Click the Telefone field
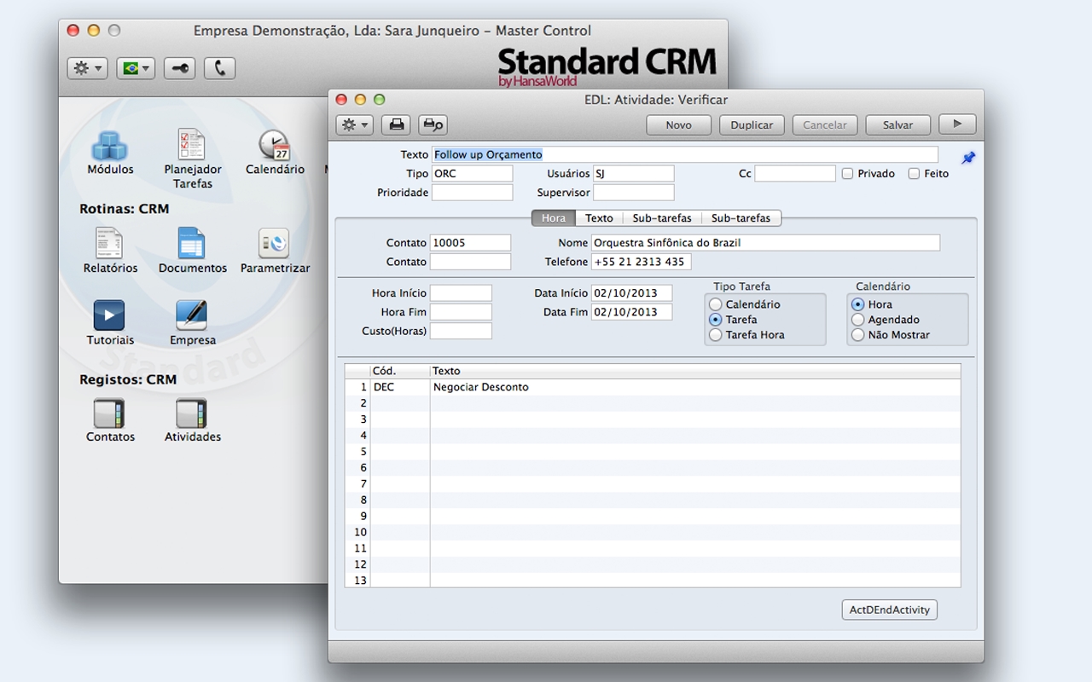Viewport: 1092px width, 682px height. point(641,262)
